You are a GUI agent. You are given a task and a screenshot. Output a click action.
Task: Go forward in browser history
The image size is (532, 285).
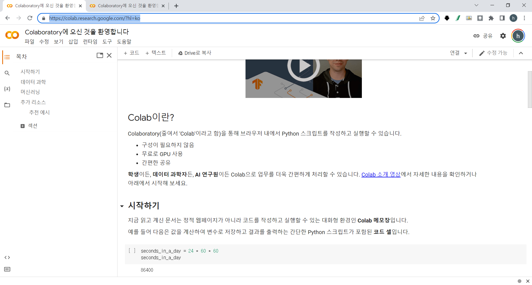[x=19, y=18]
